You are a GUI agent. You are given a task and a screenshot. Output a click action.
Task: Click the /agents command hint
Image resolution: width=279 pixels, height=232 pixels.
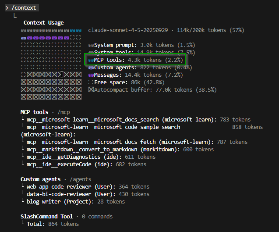pyautogui.click(x=81, y=179)
